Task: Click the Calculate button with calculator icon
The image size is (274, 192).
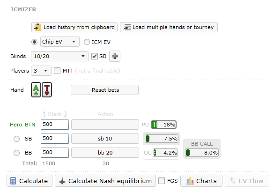Action: (30, 181)
